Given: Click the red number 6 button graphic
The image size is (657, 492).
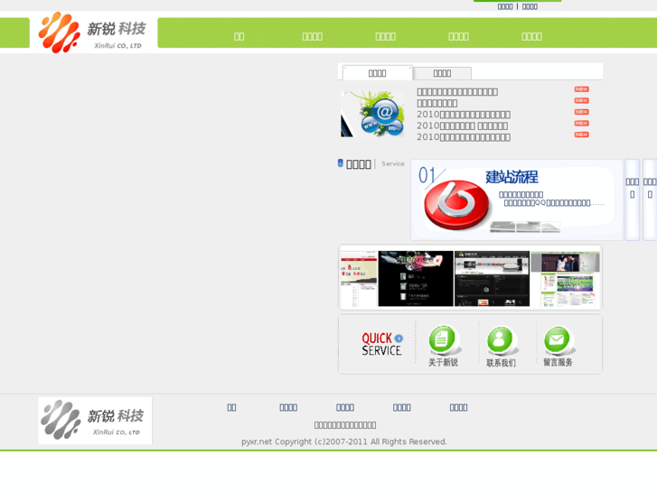Looking at the screenshot, I should 455,205.
